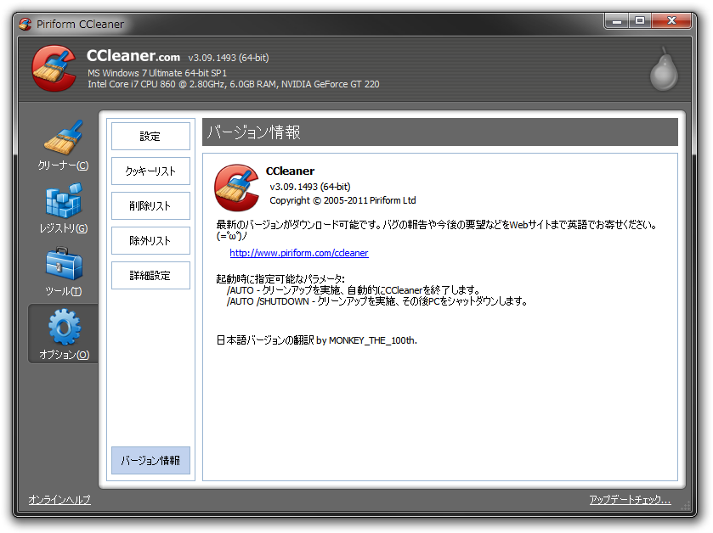The height and width of the screenshot is (533, 713).
Task: Click the アップデートチェック... update check link
Action: pos(630,500)
